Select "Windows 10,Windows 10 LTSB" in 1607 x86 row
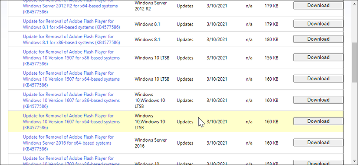 point(150,101)
